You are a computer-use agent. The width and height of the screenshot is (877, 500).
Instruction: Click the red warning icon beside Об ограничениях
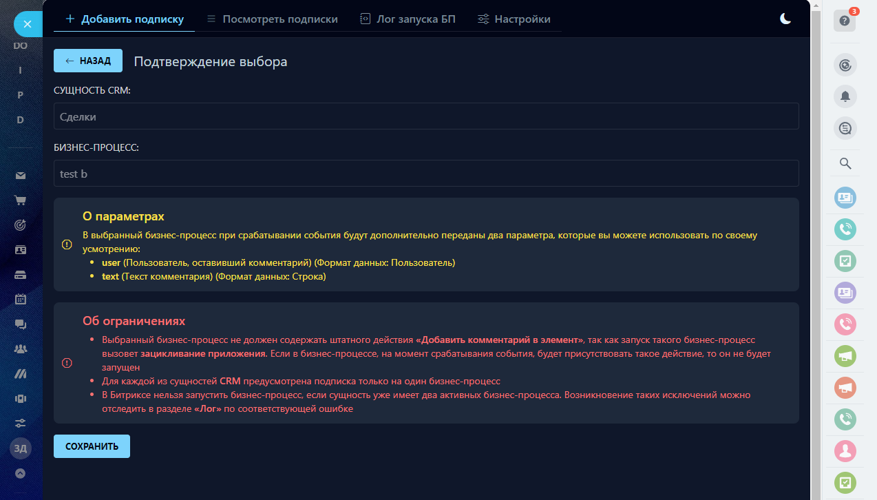67,363
